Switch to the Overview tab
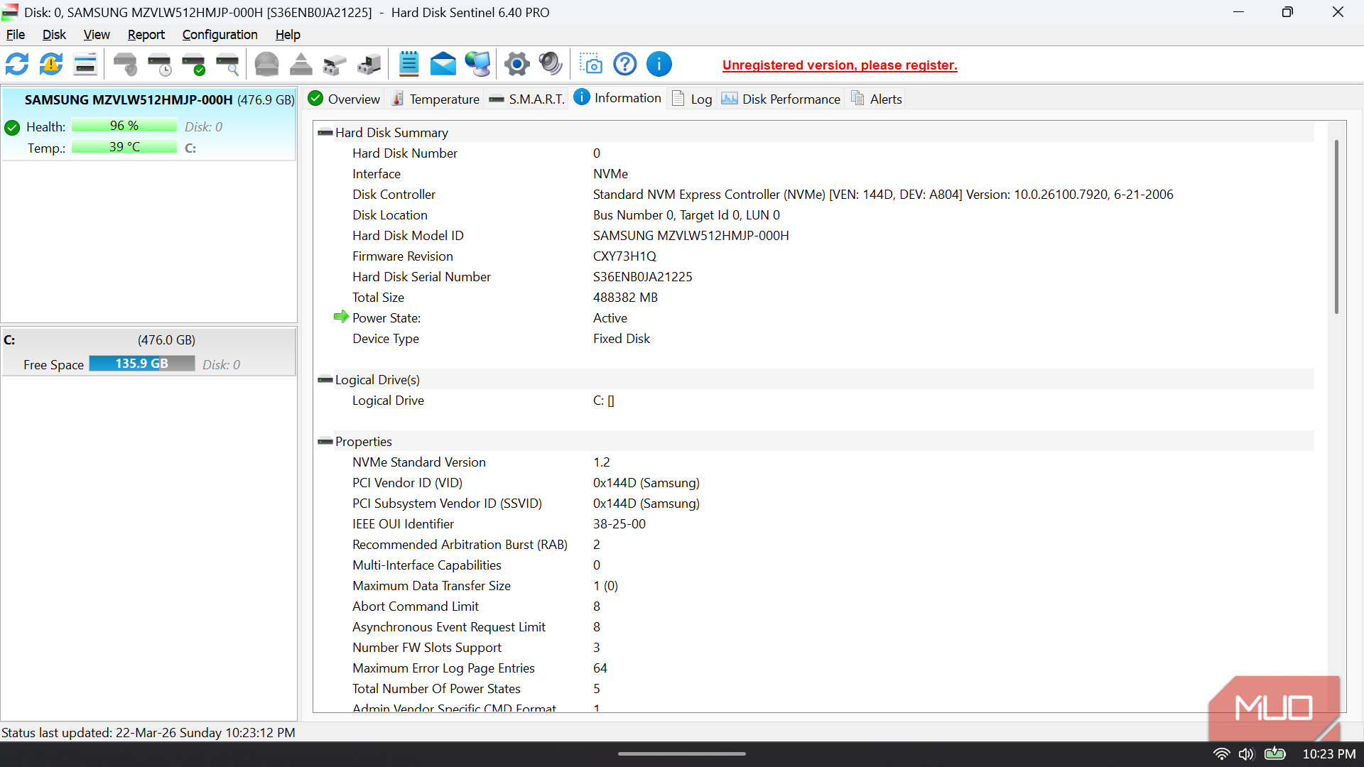Image resolution: width=1364 pixels, height=767 pixels. click(x=345, y=99)
